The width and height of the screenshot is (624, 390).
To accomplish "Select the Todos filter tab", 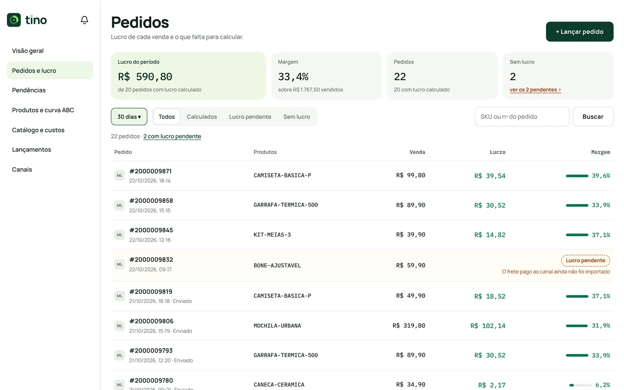I will [166, 117].
